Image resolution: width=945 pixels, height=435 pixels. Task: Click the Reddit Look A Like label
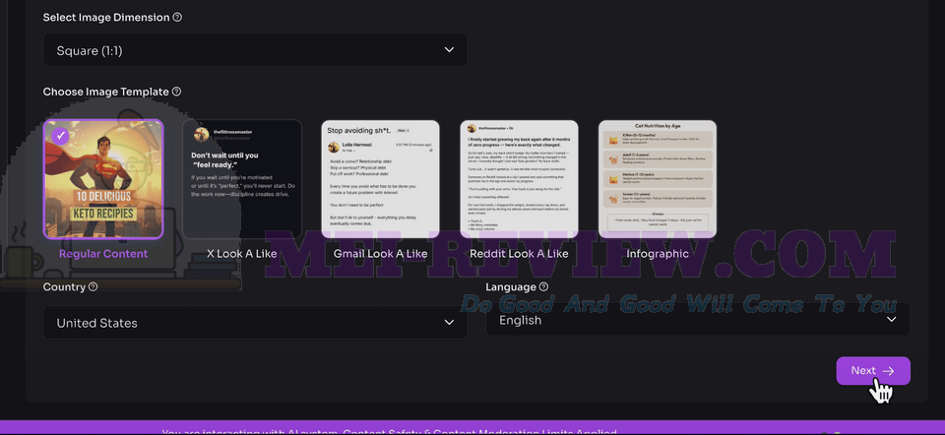(519, 254)
